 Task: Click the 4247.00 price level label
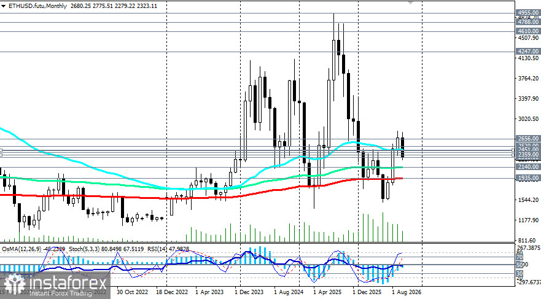(528, 52)
